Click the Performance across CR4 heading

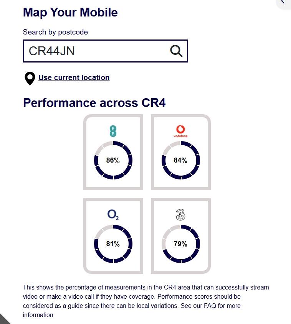(x=94, y=103)
